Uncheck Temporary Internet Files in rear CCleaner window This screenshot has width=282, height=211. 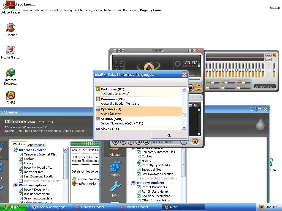[x=21, y=154]
